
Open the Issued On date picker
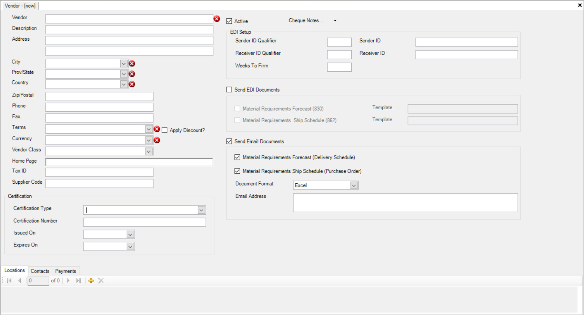pyautogui.click(x=130, y=234)
